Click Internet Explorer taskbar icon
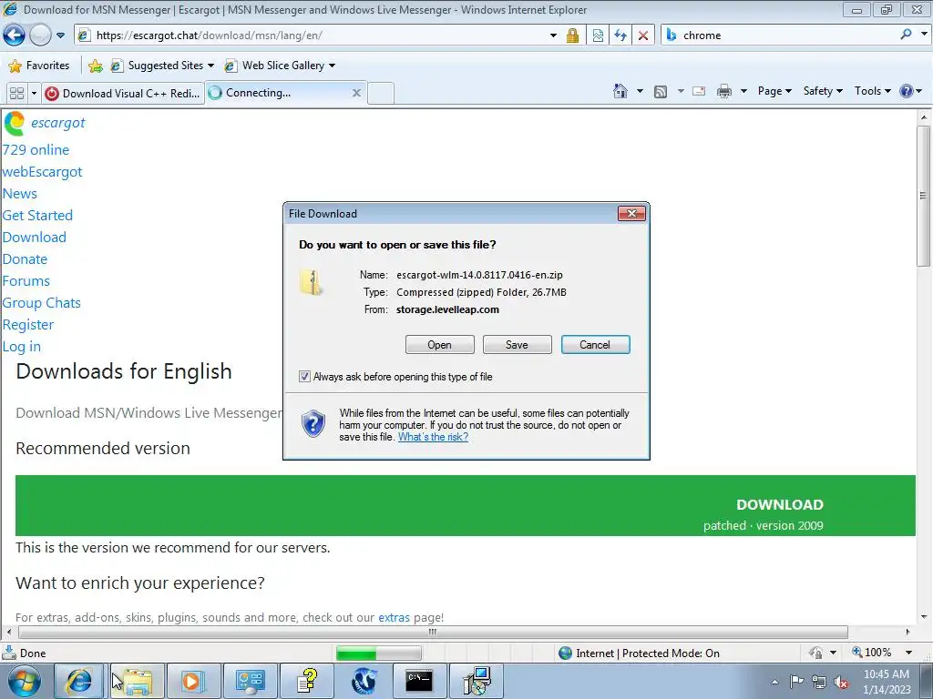 80,681
